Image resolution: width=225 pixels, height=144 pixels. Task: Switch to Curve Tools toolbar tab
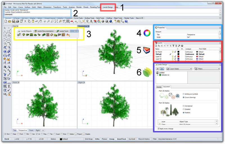(x=78, y=18)
